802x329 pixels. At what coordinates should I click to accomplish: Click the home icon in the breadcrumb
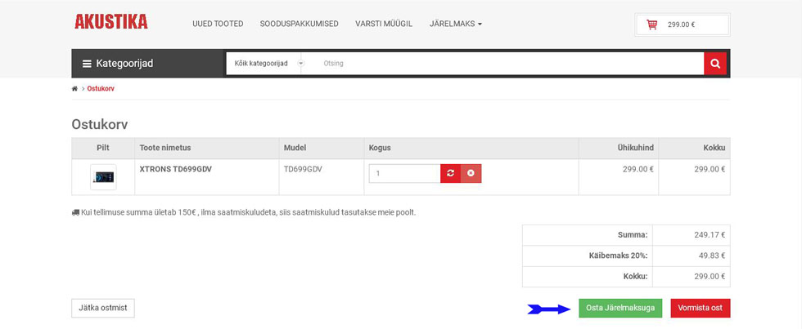(x=74, y=89)
